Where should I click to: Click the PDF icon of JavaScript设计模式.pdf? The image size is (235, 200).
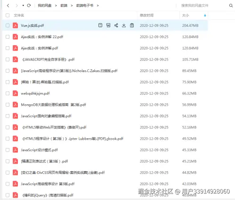pos(15,150)
